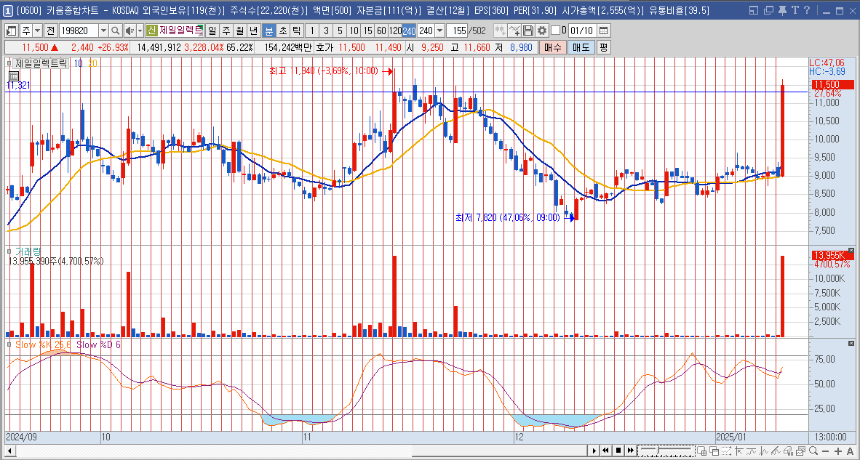Play chart replay forward
The width and height of the screenshot is (860, 460).
pos(594,451)
